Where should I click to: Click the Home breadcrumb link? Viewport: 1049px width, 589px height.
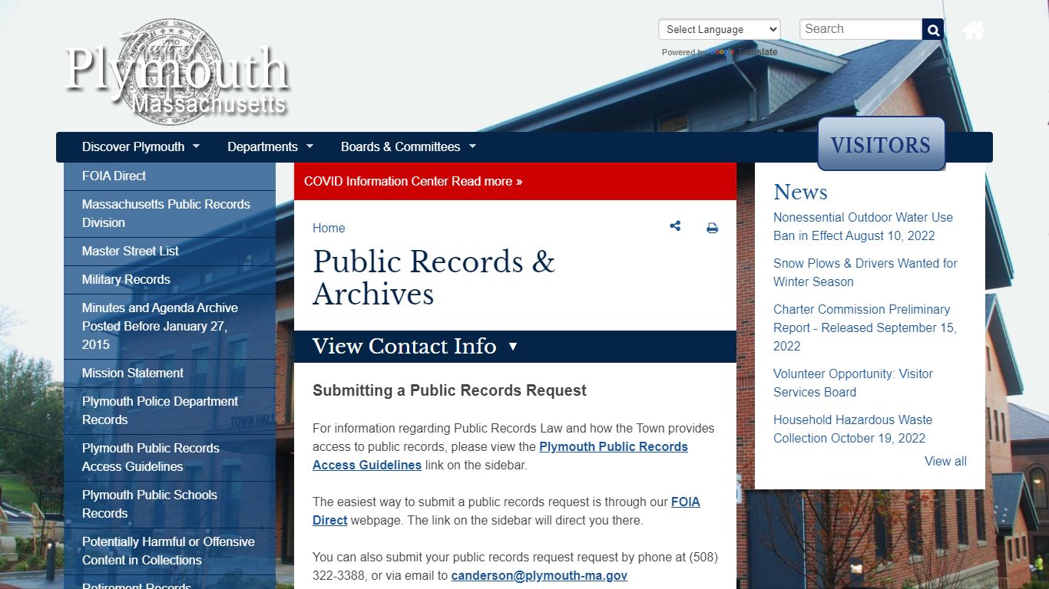pyautogui.click(x=329, y=228)
